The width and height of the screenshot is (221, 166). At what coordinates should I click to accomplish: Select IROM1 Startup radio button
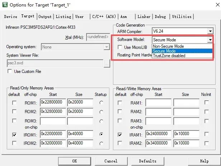tap(101, 134)
